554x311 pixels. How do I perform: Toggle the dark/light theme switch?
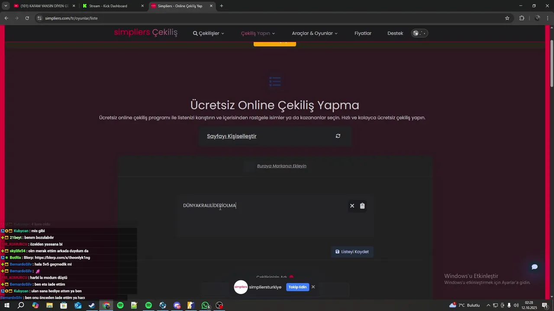[x=419, y=33]
